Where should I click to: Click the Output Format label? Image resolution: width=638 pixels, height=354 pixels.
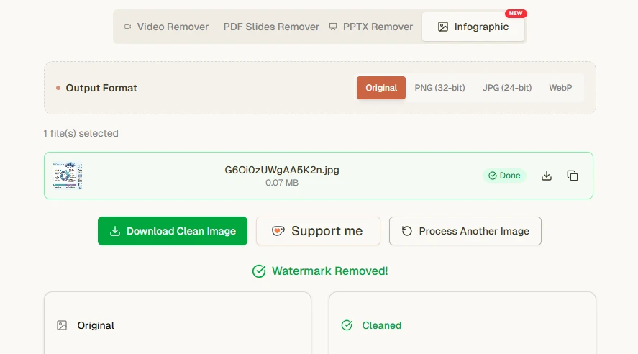coord(101,88)
